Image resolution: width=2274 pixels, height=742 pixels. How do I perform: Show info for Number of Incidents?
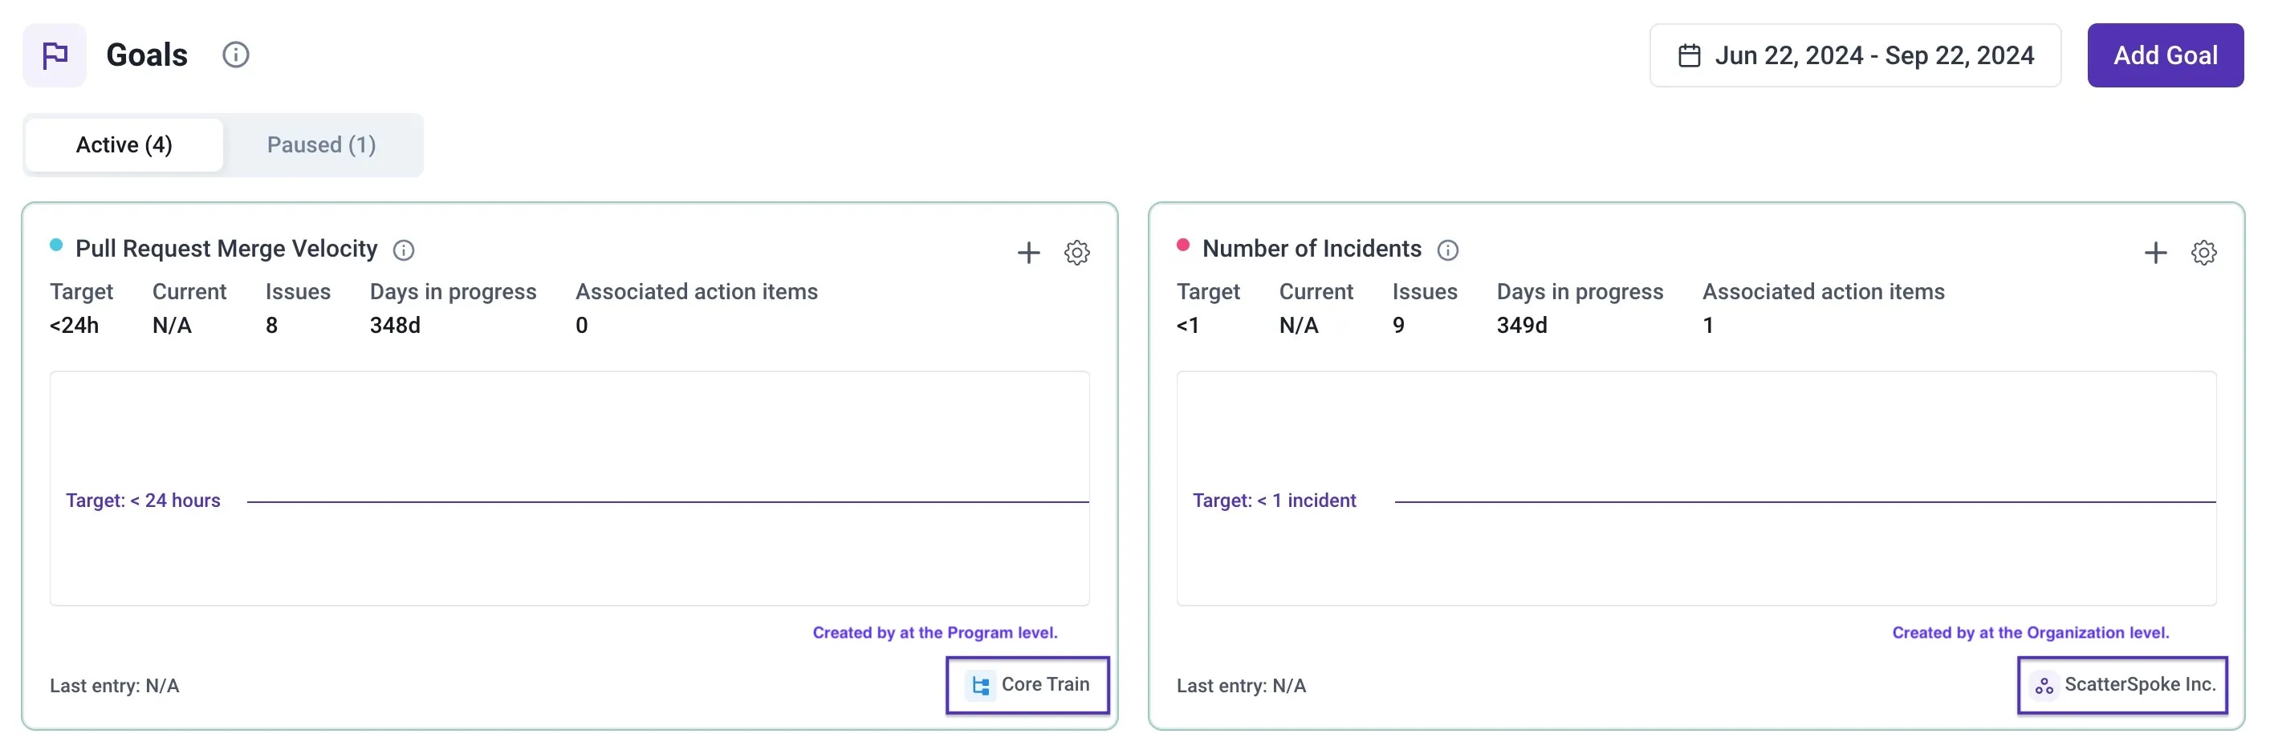pyautogui.click(x=1448, y=250)
